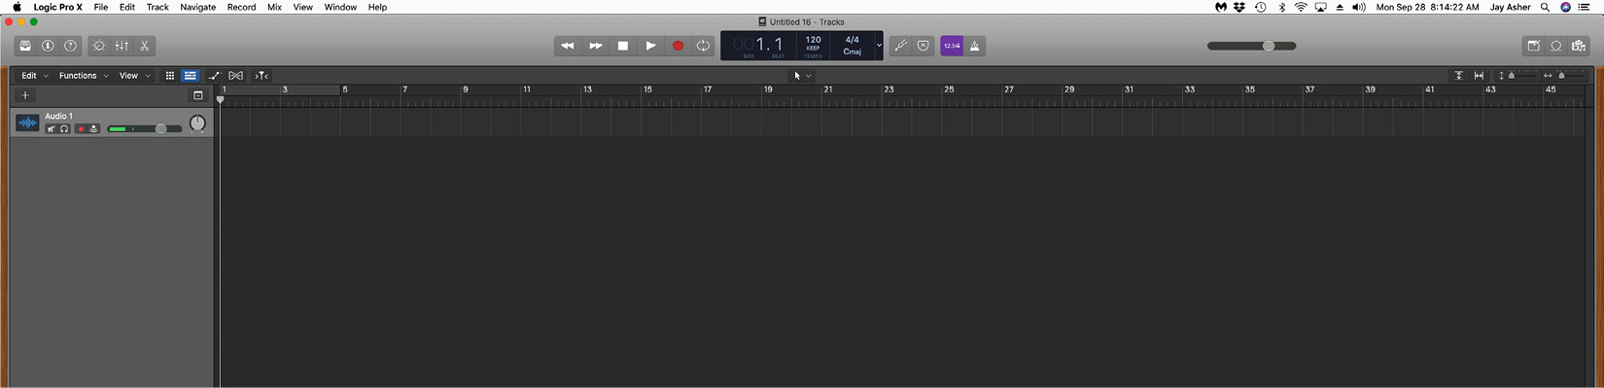Open the Functions dropdown menu

[84, 76]
